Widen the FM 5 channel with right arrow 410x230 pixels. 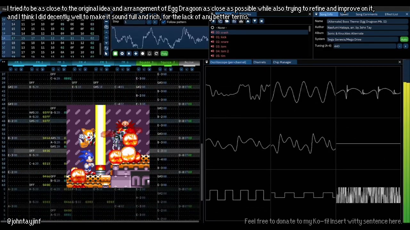pyautogui.click(x=106, y=69)
